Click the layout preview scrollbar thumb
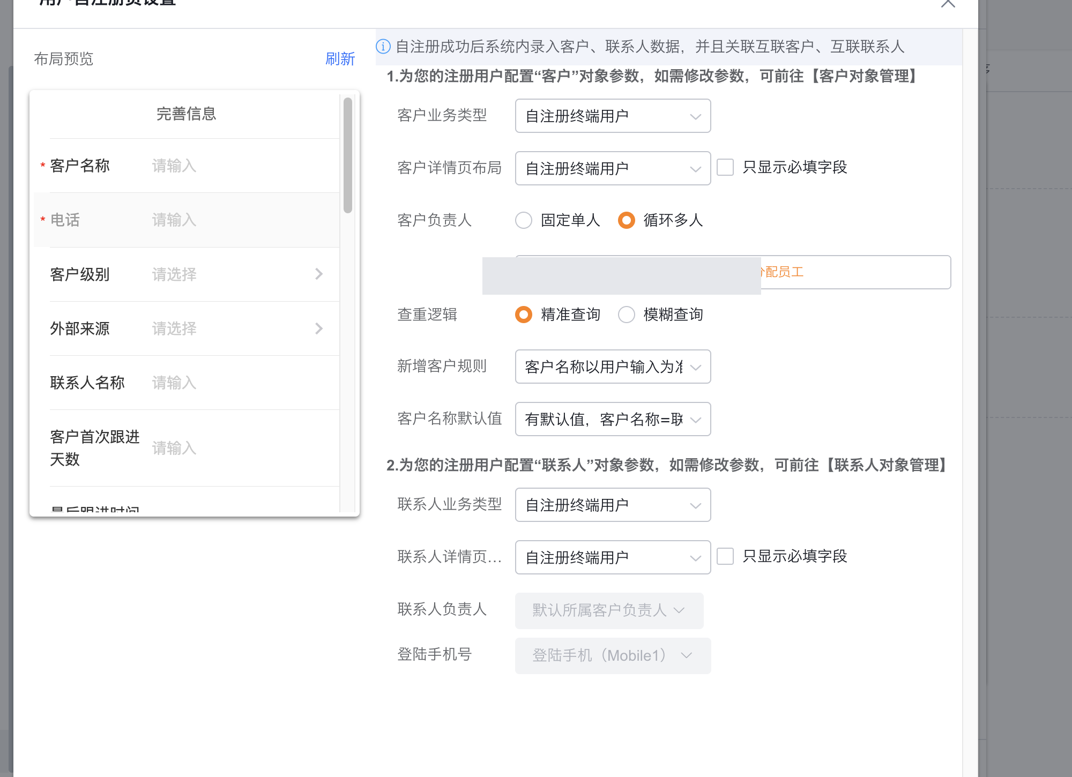1072x777 pixels. point(348,155)
